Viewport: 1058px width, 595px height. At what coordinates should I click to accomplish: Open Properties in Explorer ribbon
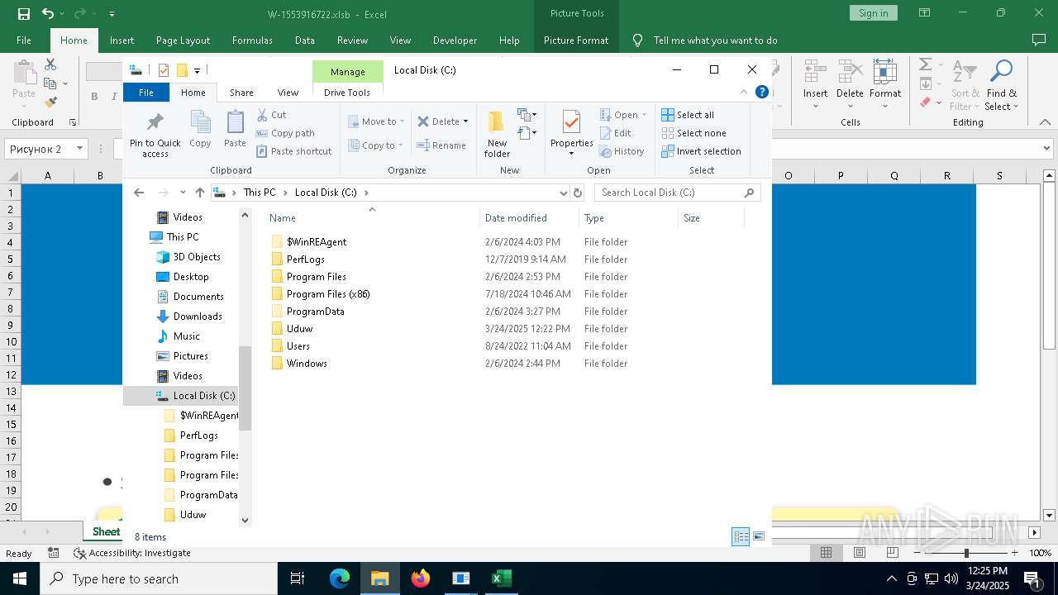[x=572, y=133]
